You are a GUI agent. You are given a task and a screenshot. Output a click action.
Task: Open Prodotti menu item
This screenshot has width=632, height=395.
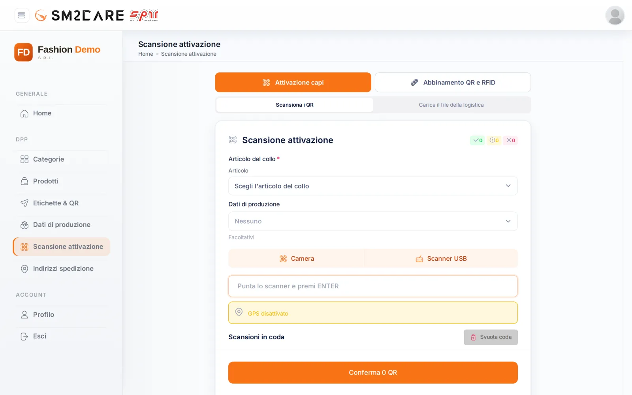pyautogui.click(x=61, y=181)
